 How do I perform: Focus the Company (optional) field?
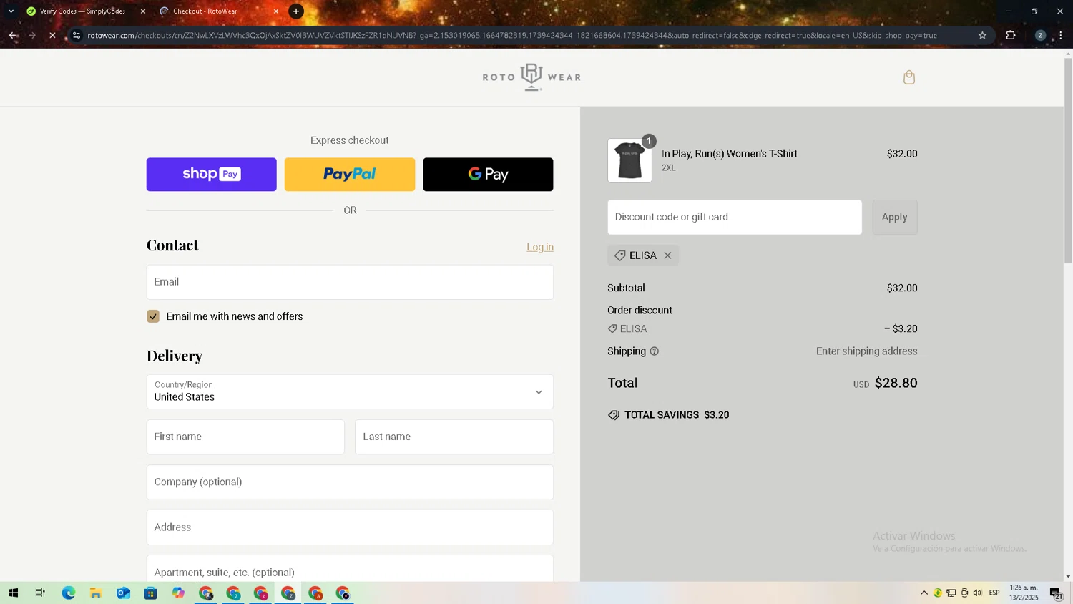click(350, 482)
